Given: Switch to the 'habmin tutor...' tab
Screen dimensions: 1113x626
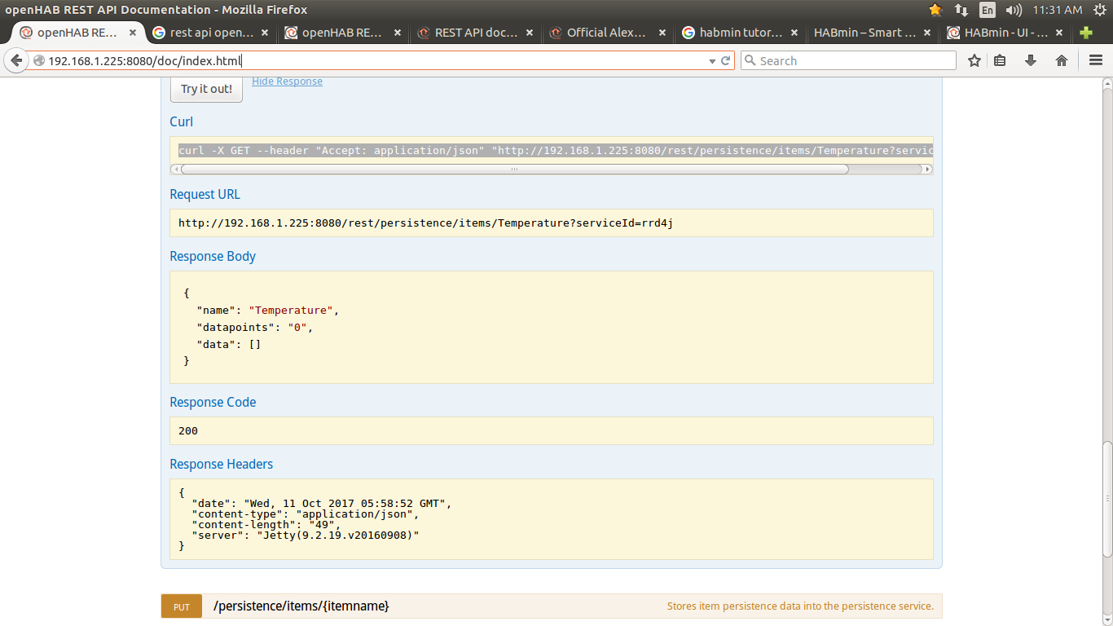Looking at the screenshot, I should (740, 33).
